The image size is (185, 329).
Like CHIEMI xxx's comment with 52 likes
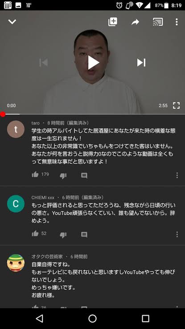tap(35, 234)
